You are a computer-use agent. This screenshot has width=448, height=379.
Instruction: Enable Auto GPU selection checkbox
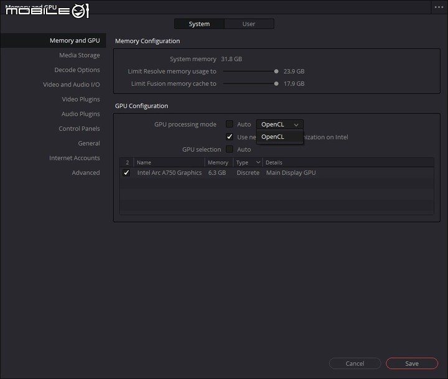click(x=230, y=149)
